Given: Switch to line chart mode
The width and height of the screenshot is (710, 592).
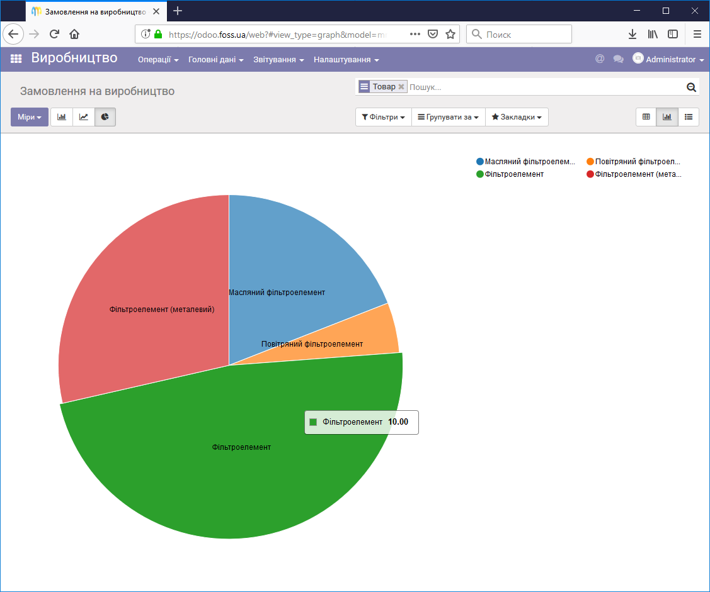Looking at the screenshot, I should (84, 117).
